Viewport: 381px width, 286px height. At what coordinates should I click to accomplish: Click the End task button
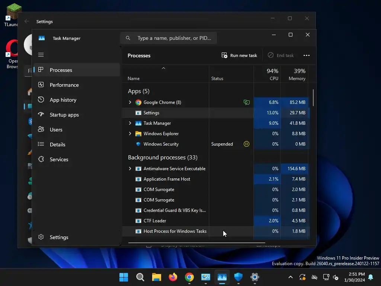tap(281, 55)
